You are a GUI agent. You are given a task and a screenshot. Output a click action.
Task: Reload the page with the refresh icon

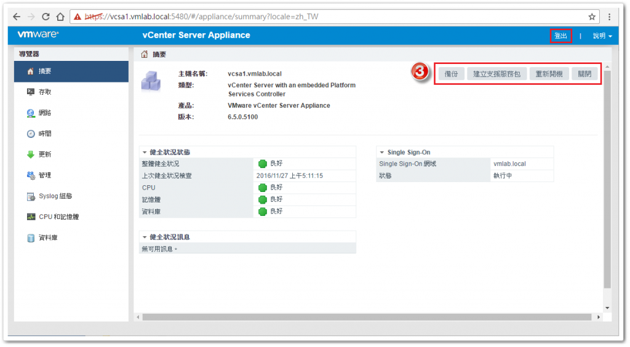pyautogui.click(x=46, y=17)
